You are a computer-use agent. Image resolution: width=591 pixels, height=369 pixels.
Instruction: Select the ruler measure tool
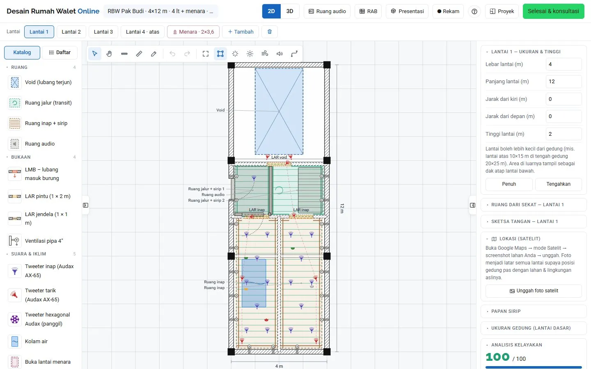coord(139,54)
